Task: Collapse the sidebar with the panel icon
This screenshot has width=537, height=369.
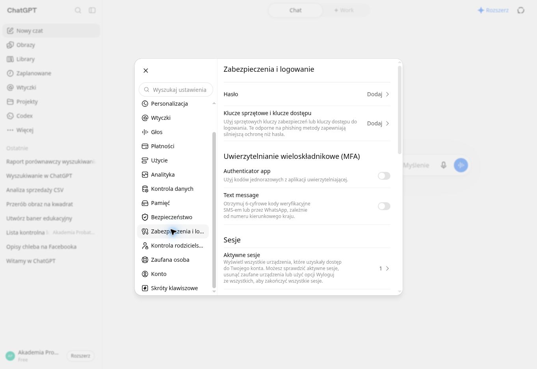Action: coord(92,10)
